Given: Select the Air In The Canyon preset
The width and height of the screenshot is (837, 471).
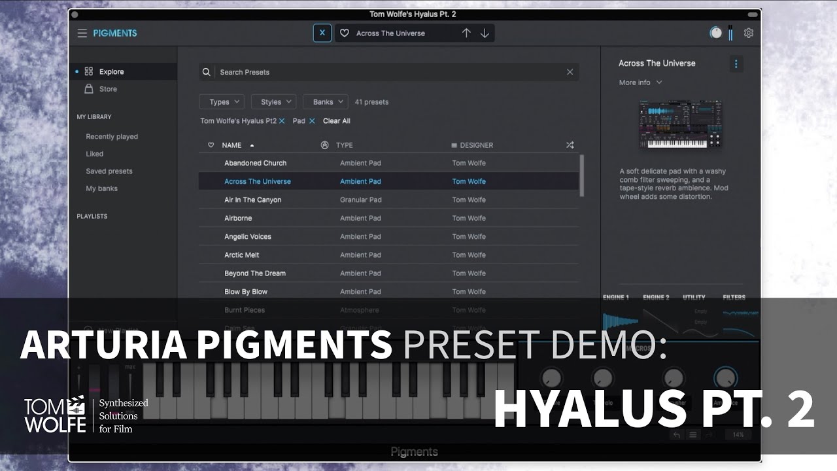Looking at the screenshot, I should [388, 200].
